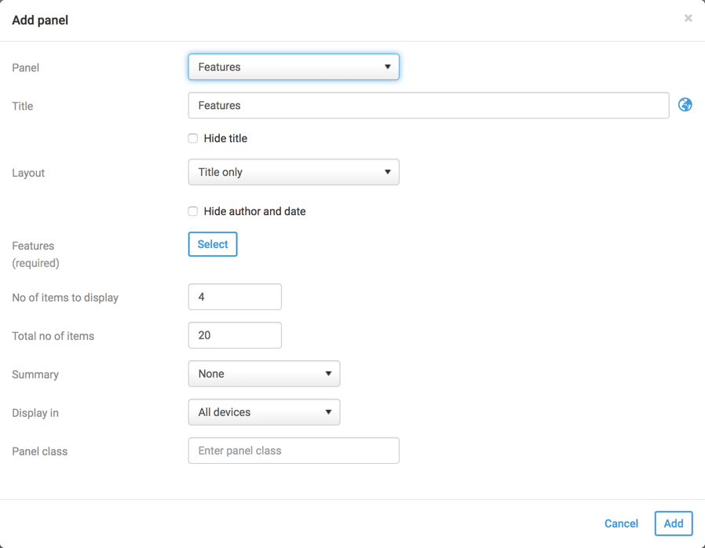This screenshot has width=705, height=548.
Task: Cancel the Add panel dialog
Action: coord(621,524)
